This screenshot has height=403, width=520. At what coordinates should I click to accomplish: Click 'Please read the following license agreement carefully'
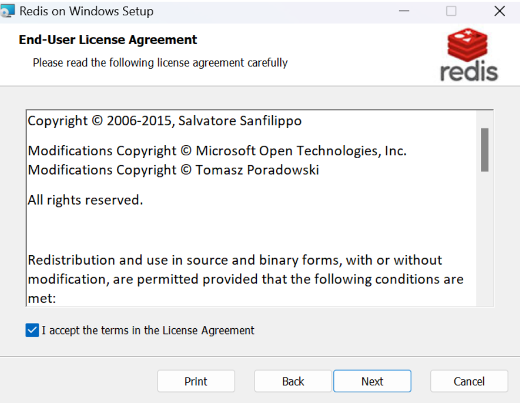(x=160, y=63)
